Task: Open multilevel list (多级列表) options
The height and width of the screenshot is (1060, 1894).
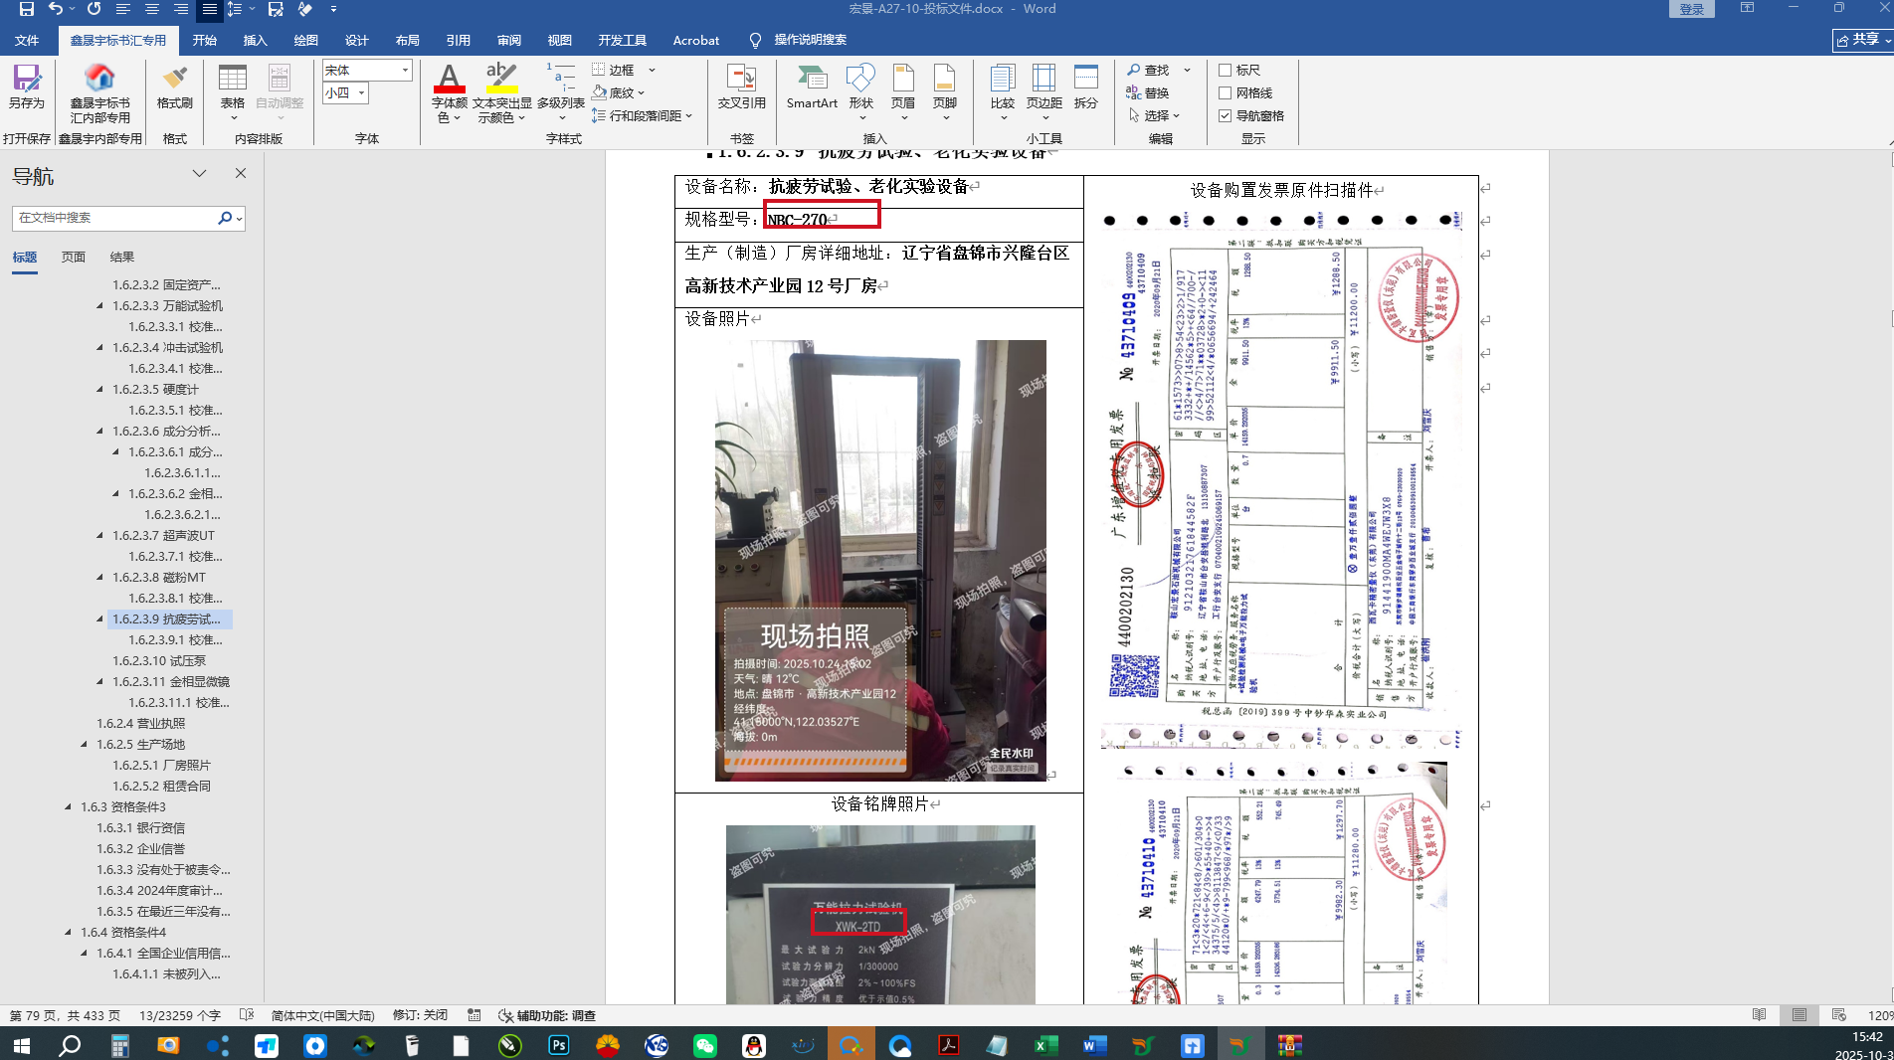Action: click(x=561, y=92)
